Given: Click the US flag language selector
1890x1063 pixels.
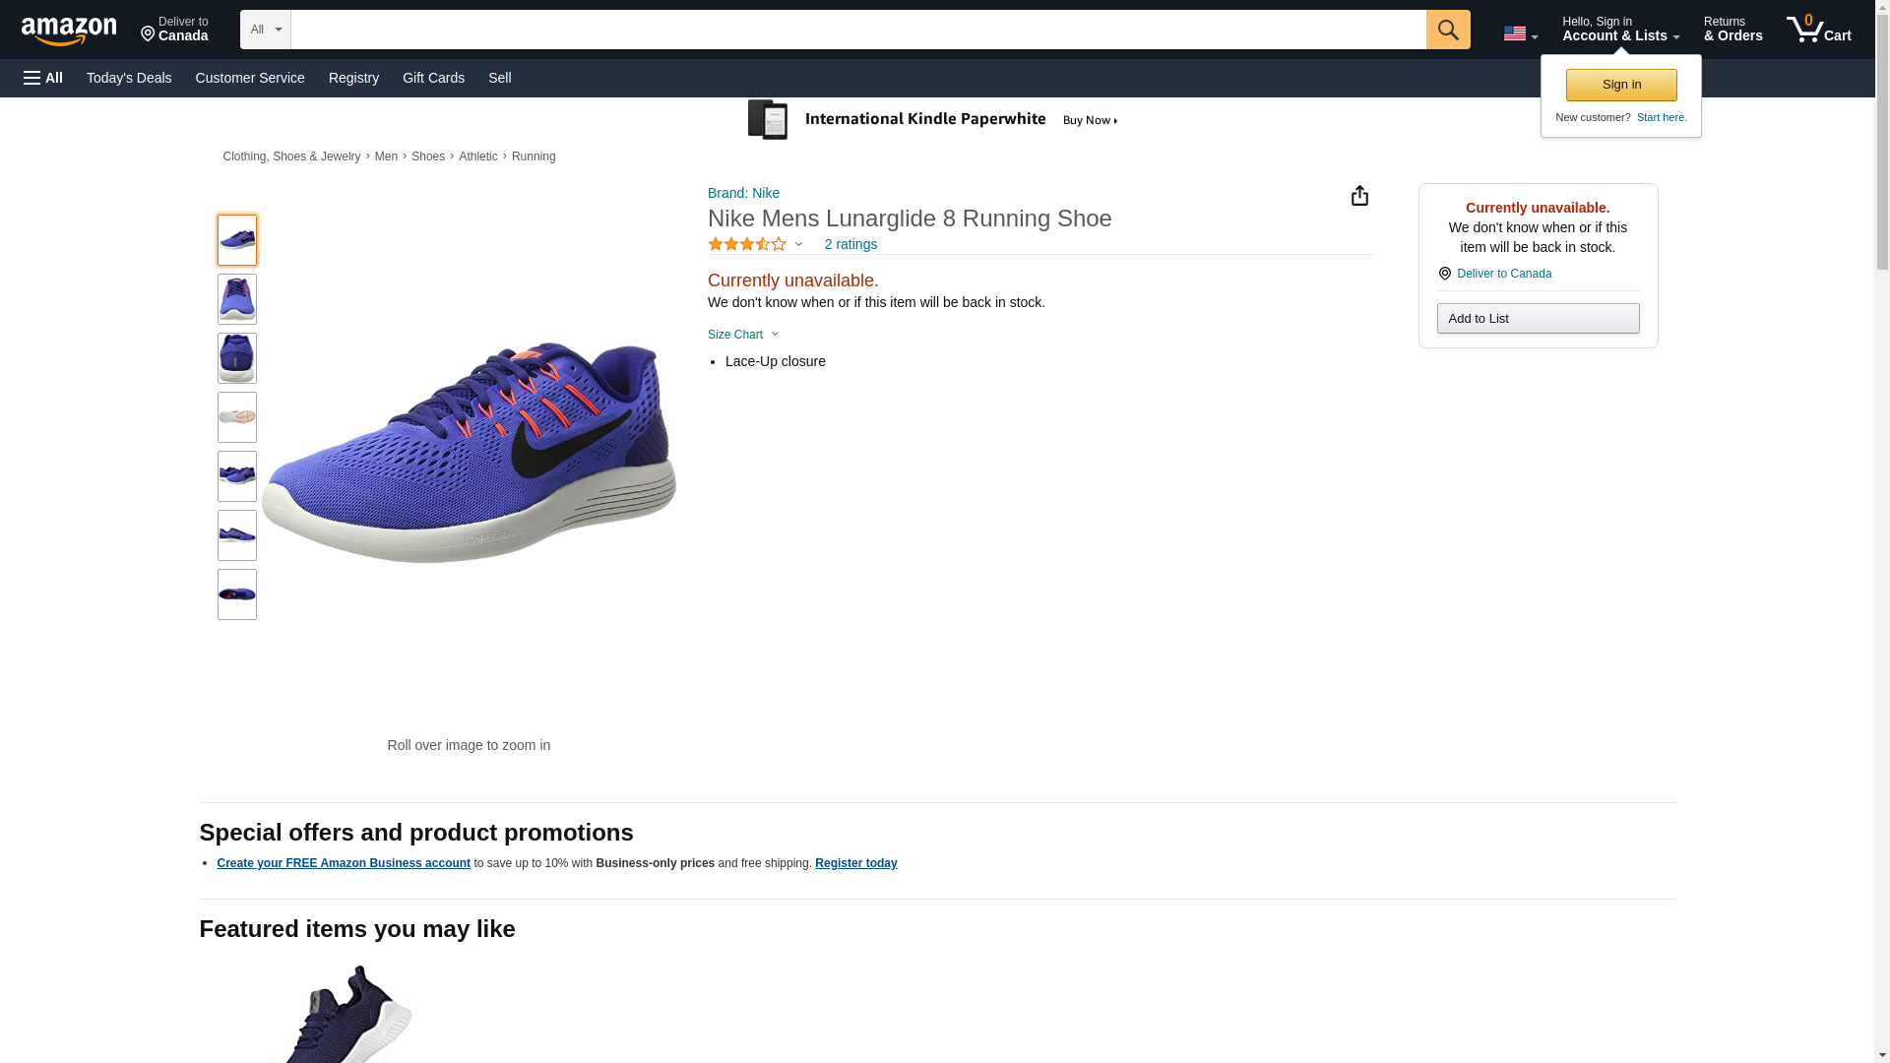Looking at the screenshot, I should tap(1519, 33).
